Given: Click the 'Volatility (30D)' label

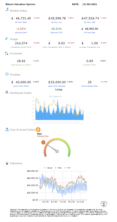Looking at the screenshot, I should coord(90,65).
